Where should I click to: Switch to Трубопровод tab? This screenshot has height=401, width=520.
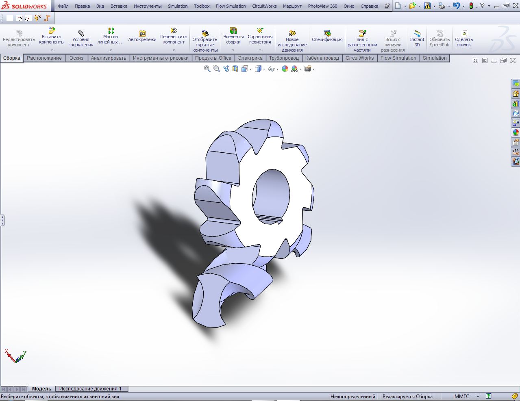point(284,58)
